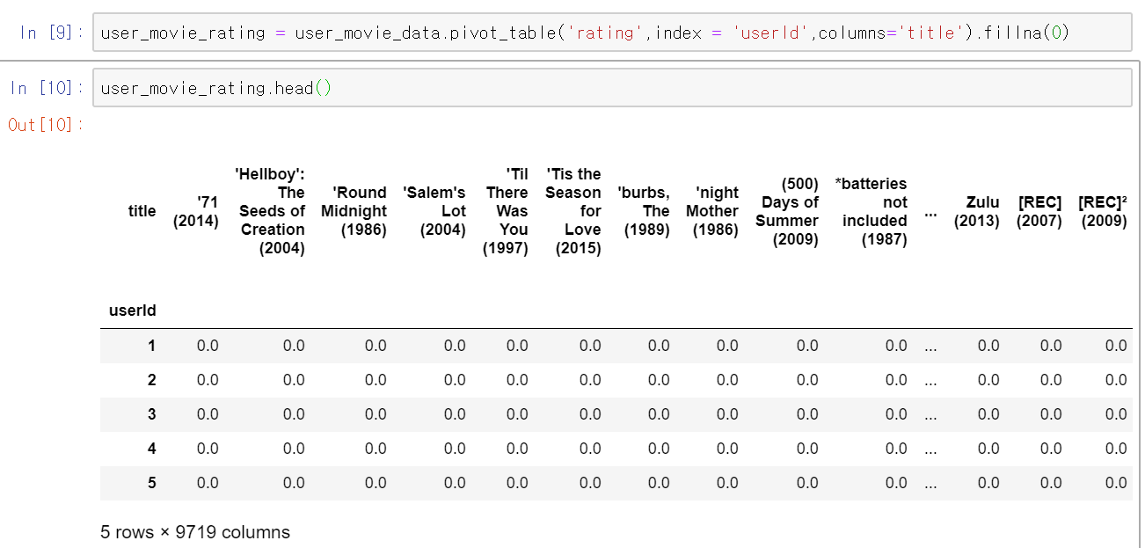1145x548 pixels.
Task: Select row index 2 in the table
Action: coord(151,380)
